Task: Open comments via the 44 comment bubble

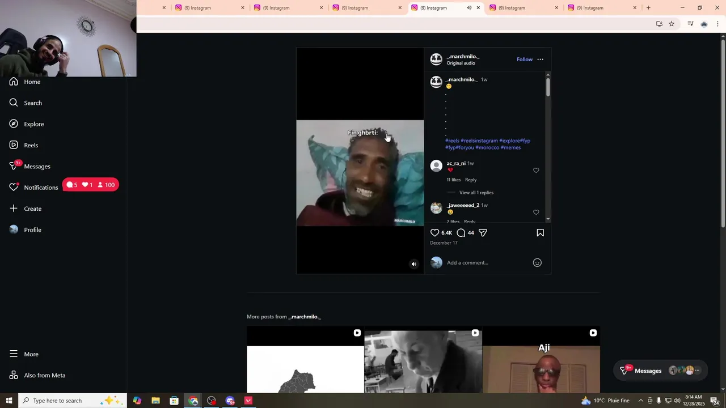Action: pos(461,233)
